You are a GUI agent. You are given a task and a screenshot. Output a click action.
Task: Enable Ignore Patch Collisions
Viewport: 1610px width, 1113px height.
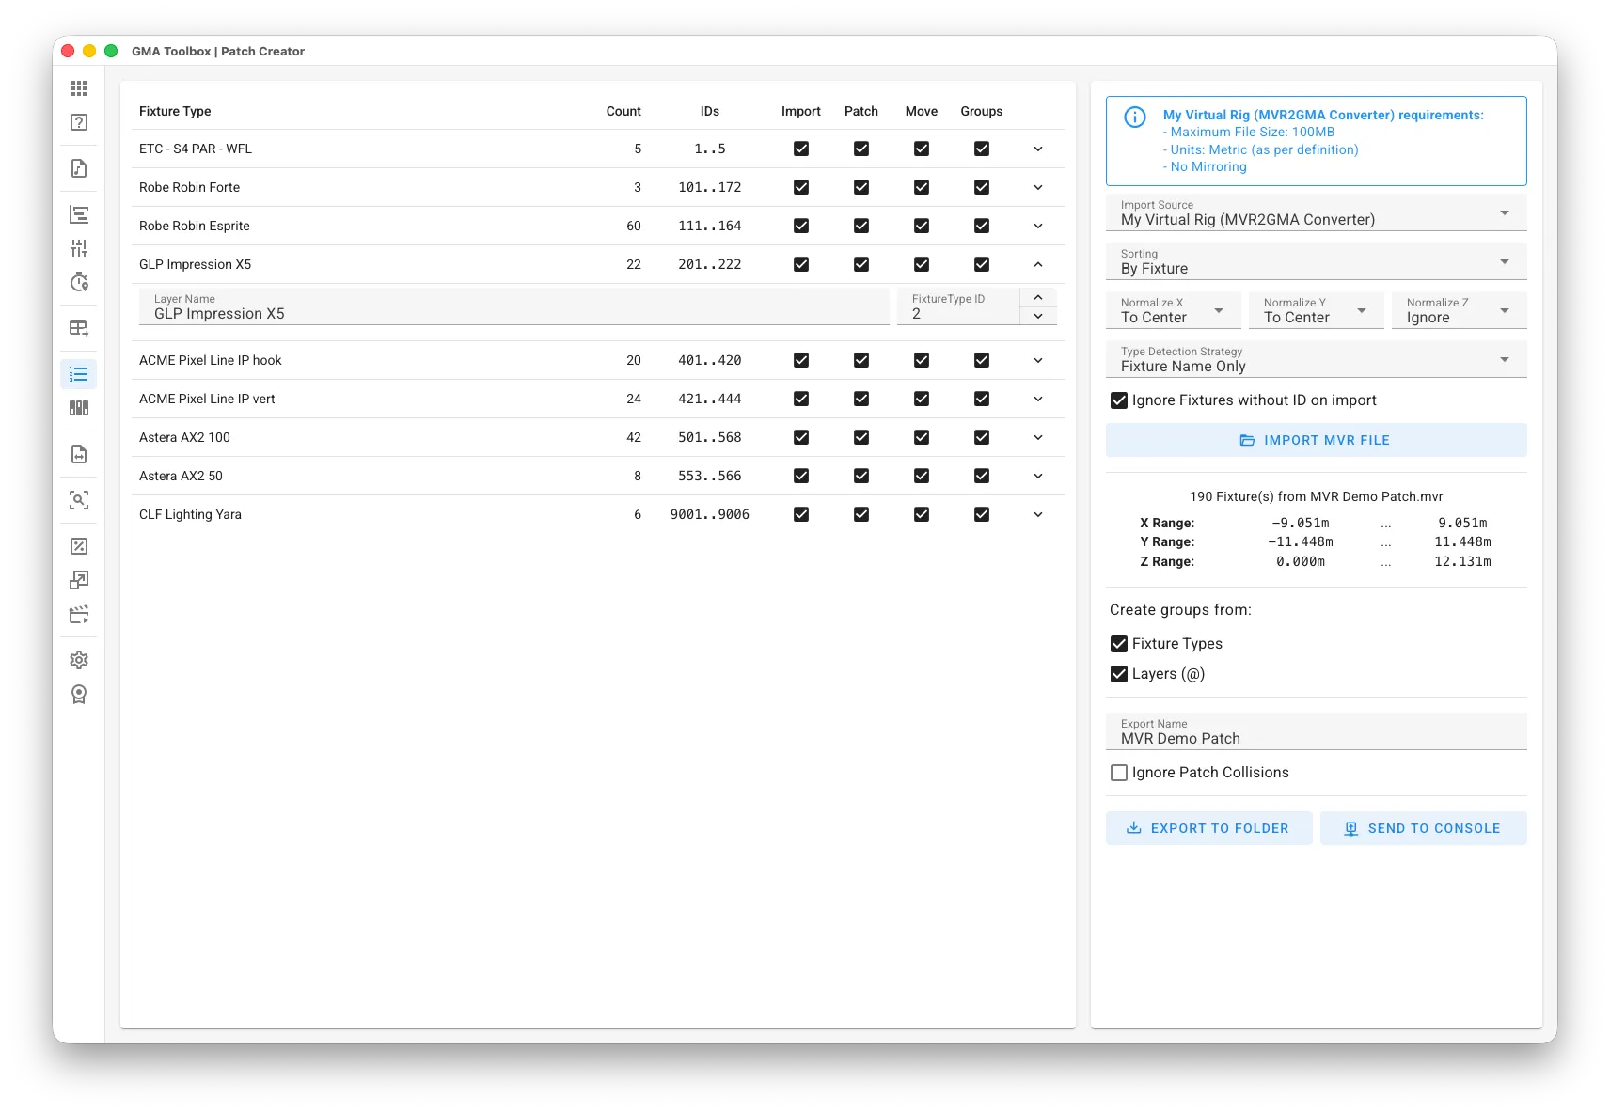pos(1119,772)
